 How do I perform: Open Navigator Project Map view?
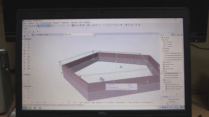tap(173, 35)
